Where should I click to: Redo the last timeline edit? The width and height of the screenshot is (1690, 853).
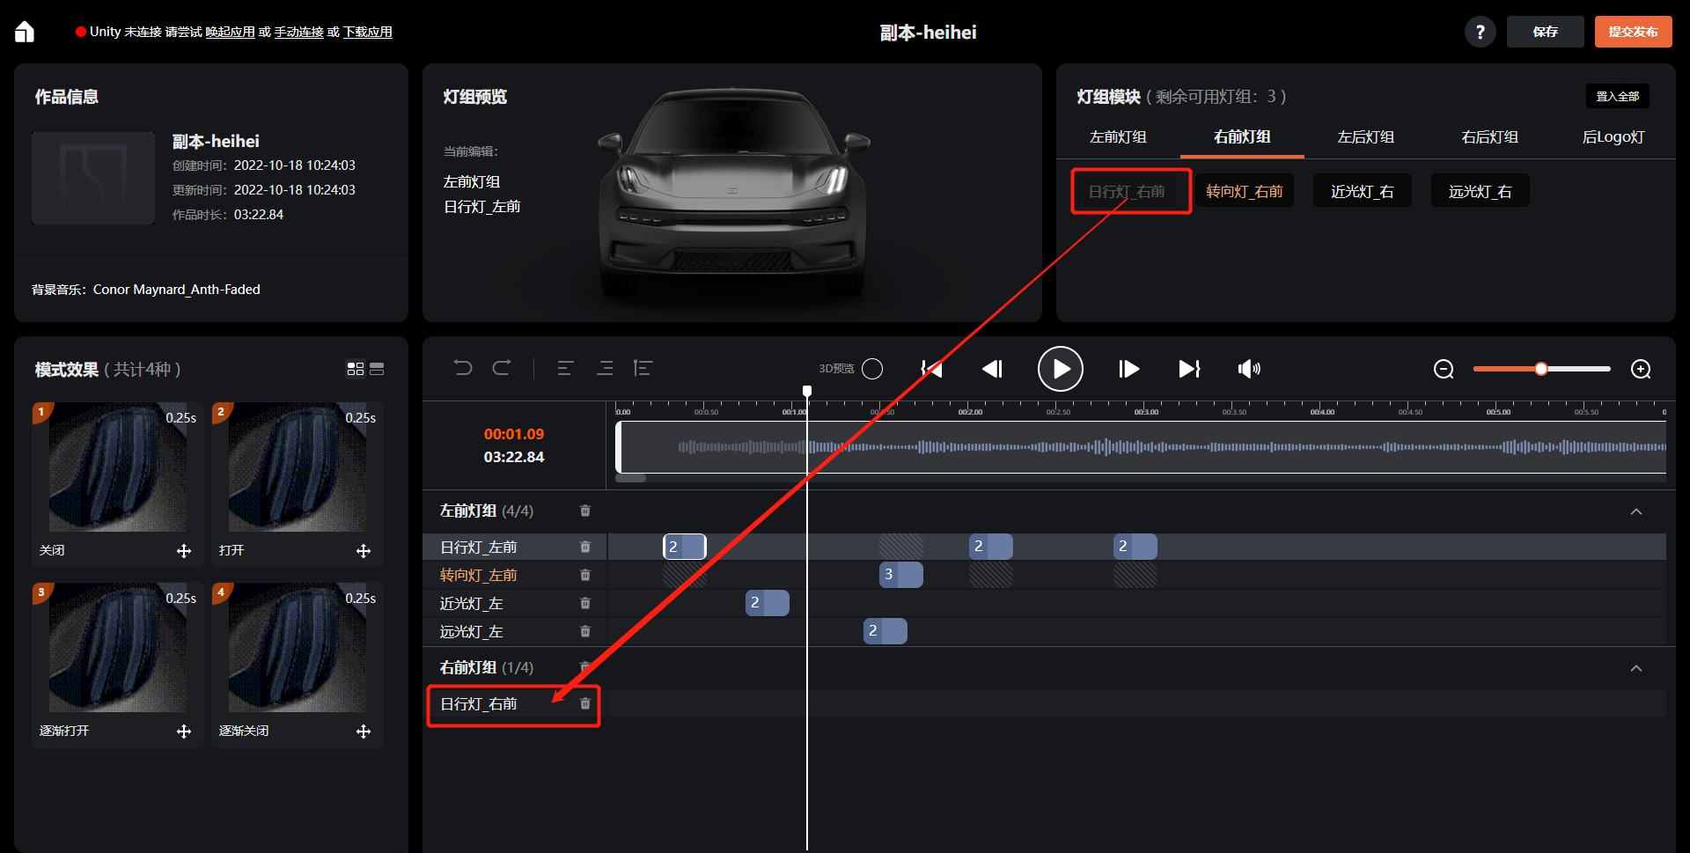(x=502, y=368)
